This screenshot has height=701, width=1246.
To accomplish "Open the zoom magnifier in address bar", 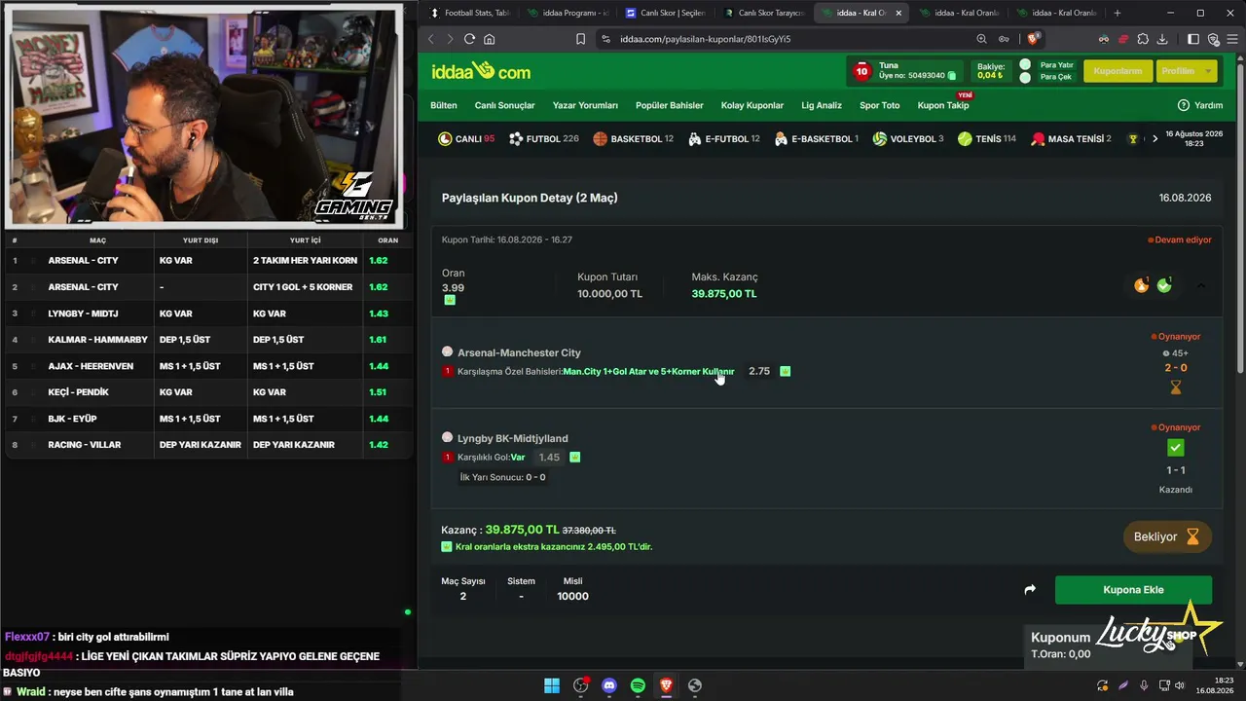I will (981, 39).
